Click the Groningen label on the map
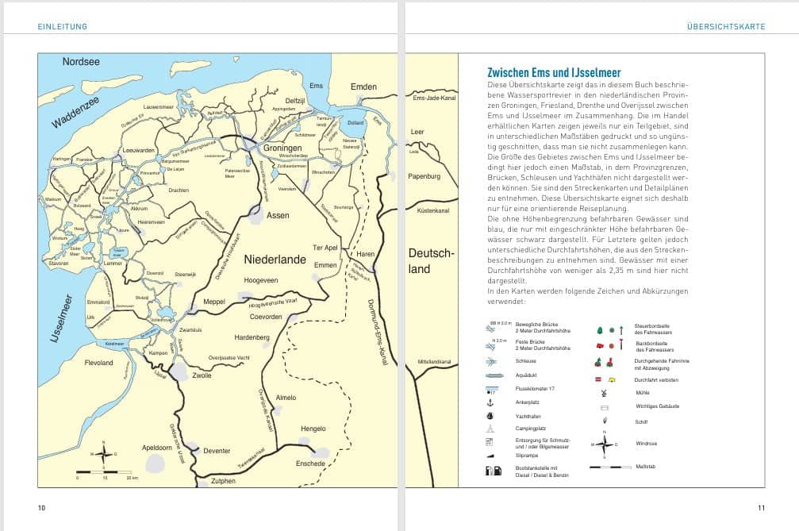Image resolution: width=799 pixels, height=531 pixels. [282, 148]
